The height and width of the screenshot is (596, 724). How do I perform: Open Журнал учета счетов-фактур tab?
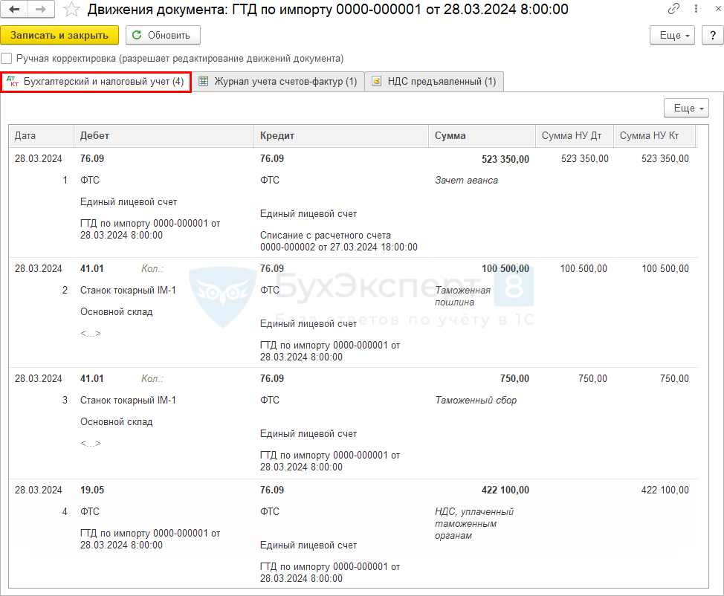coord(278,82)
